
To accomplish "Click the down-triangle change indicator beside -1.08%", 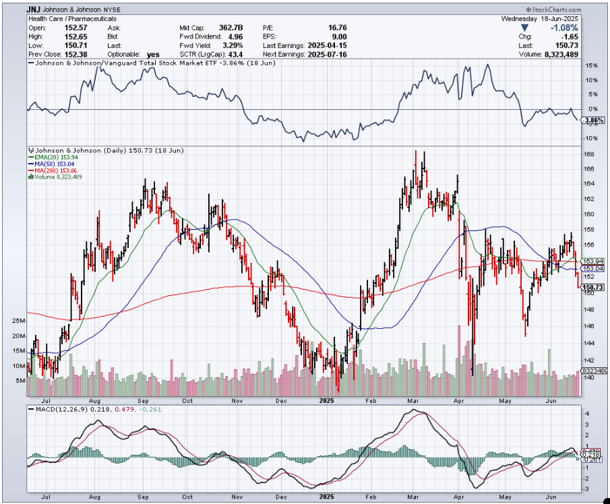I will point(524,28).
